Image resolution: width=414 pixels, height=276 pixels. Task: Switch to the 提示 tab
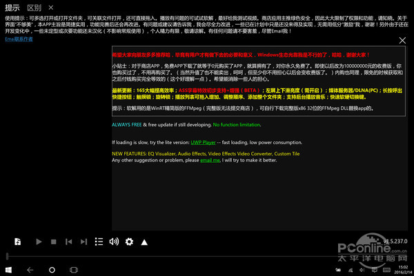(12, 8)
